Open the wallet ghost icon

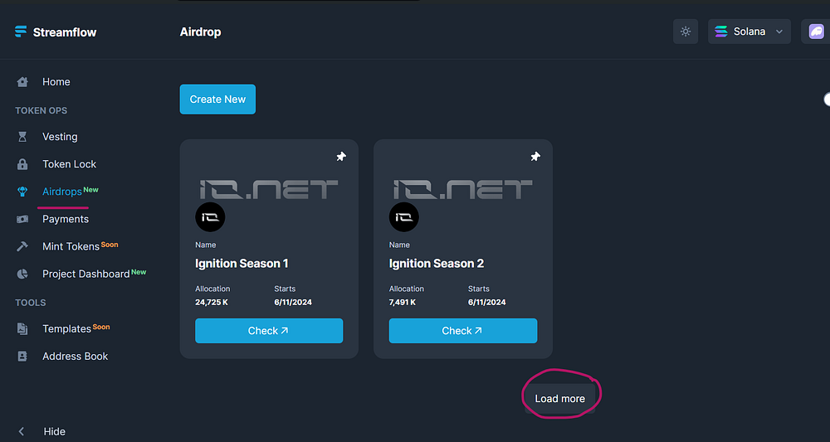816,32
